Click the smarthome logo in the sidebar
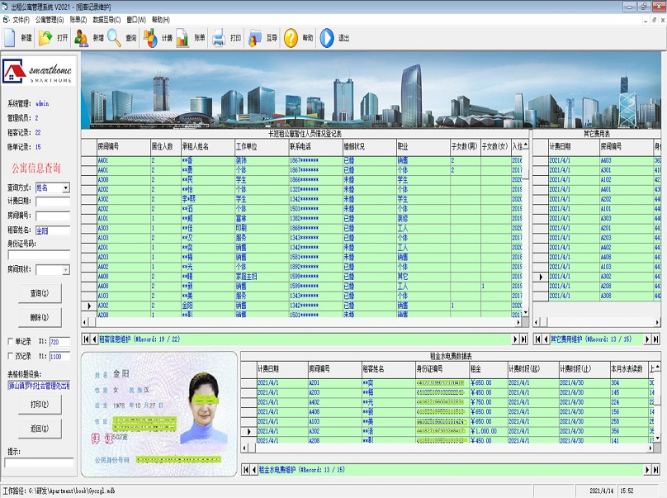667x498 pixels. (39, 71)
